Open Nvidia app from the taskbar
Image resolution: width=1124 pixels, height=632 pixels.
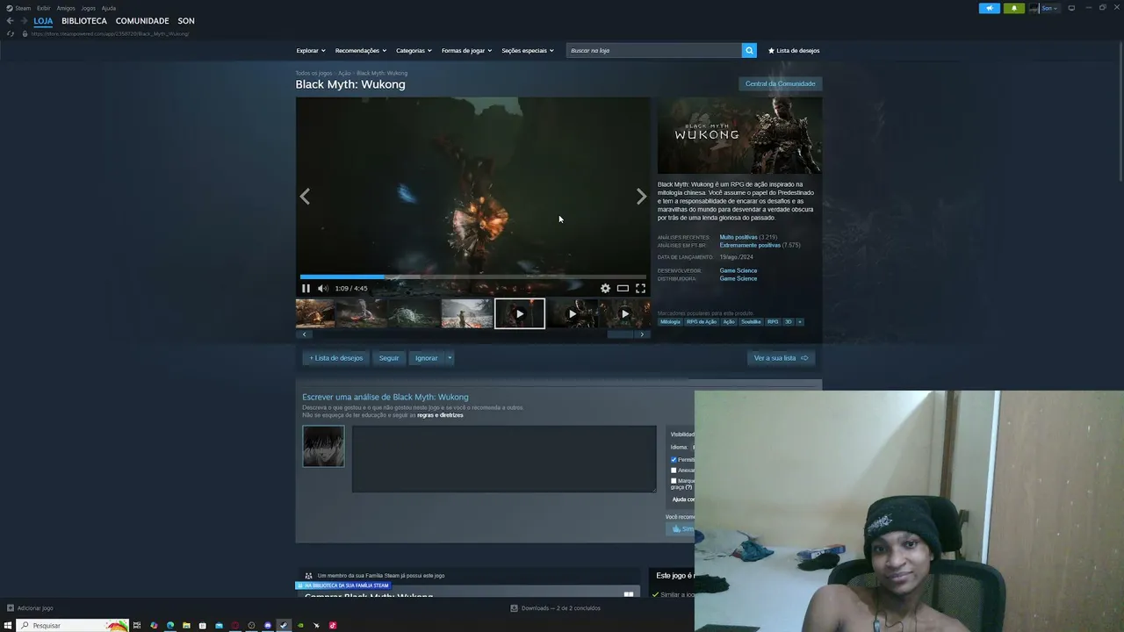coord(300,625)
